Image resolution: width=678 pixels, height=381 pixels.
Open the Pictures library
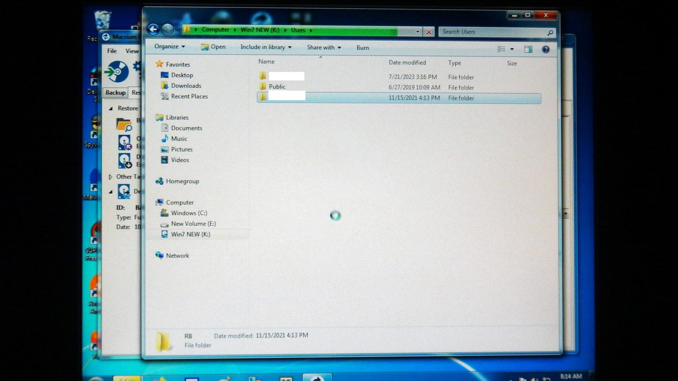(x=182, y=149)
